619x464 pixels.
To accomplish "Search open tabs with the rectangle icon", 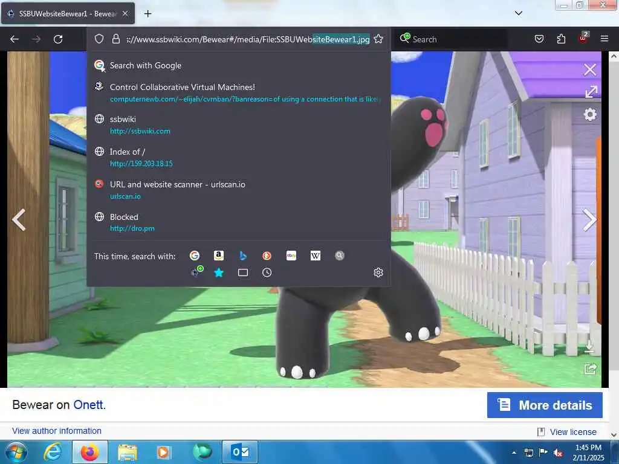I will pos(243,272).
